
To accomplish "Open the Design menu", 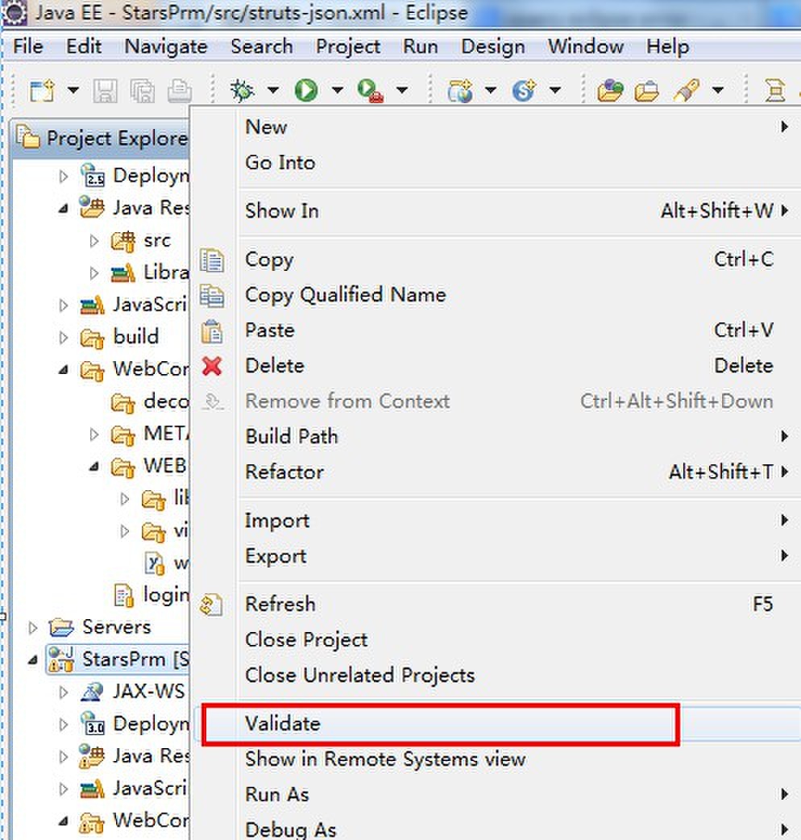I will pyautogui.click(x=493, y=47).
